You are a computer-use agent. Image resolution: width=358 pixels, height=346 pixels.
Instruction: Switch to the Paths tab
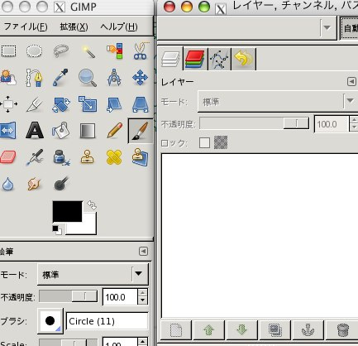(220, 59)
